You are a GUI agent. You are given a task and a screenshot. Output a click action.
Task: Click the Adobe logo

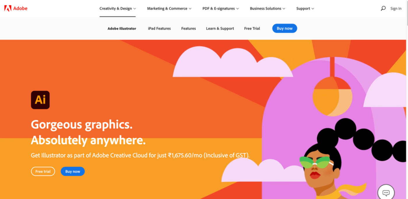tap(16, 8)
